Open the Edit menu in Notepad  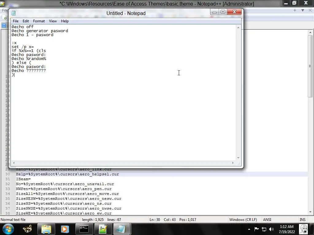(26, 21)
